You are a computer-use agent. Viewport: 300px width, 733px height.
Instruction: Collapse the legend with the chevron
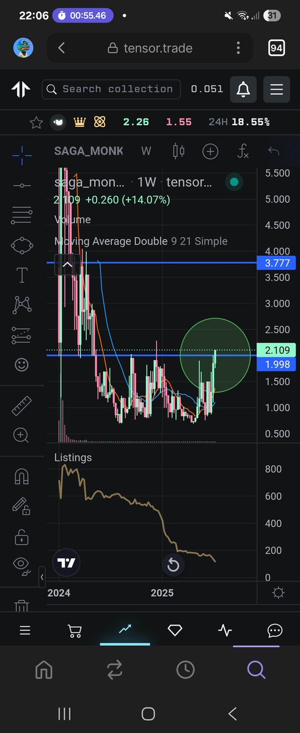coord(67,265)
